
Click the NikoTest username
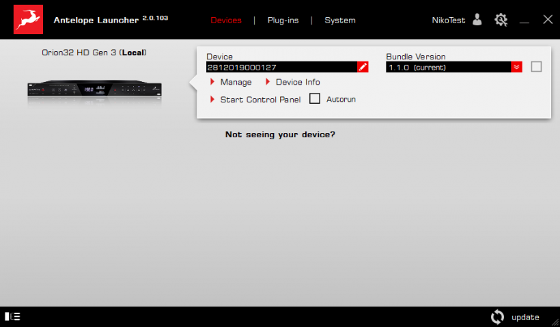449,20
